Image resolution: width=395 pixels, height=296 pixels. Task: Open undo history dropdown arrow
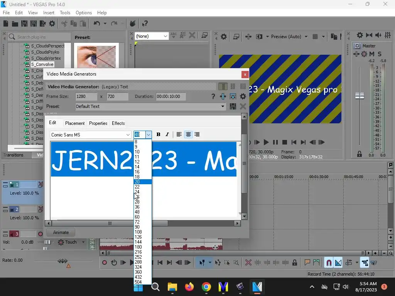pos(105,24)
